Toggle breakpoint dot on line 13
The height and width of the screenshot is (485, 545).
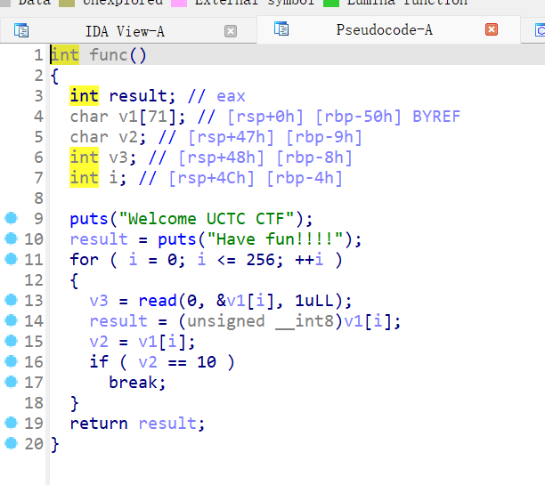tap(11, 300)
